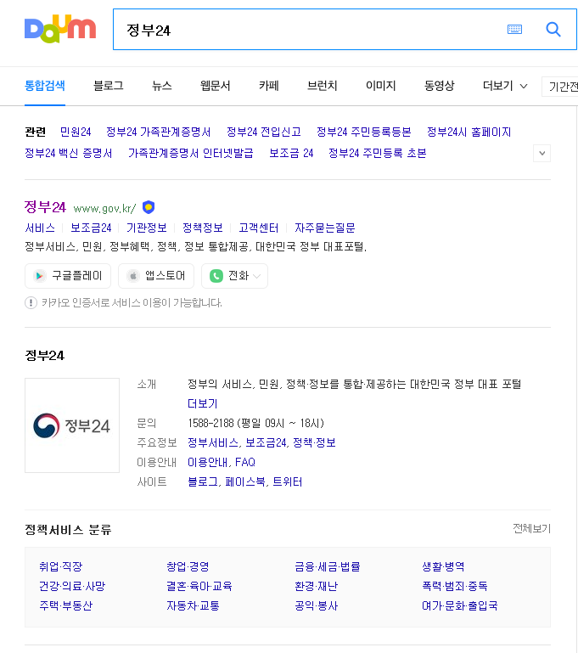The width and height of the screenshot is (578, 653).
Task: Select the 금융·세금·법률 category
Action: pyautogui.click(x=327, y=566)
